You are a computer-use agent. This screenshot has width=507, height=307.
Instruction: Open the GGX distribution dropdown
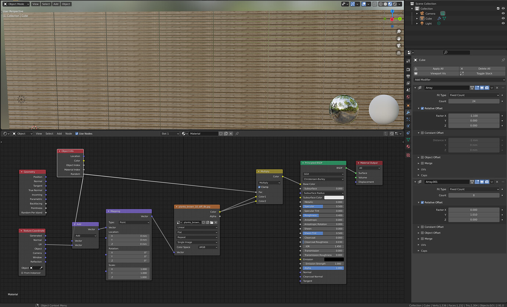pyautogui.click(x=323, y=174)
